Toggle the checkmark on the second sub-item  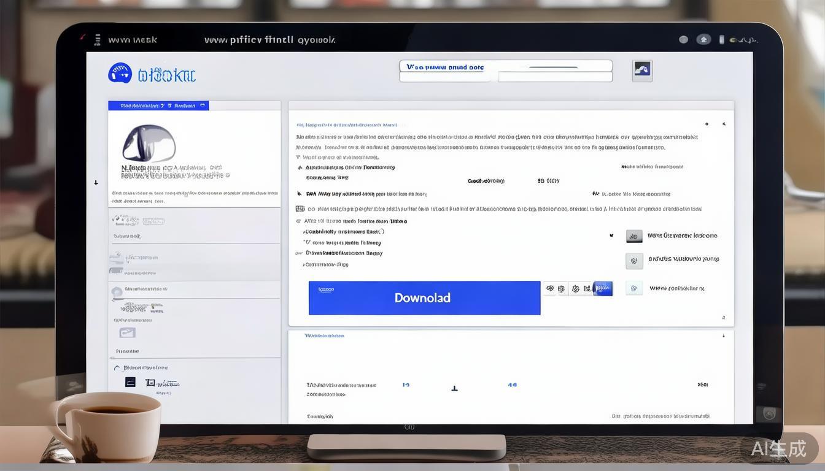tap(307, 242)
